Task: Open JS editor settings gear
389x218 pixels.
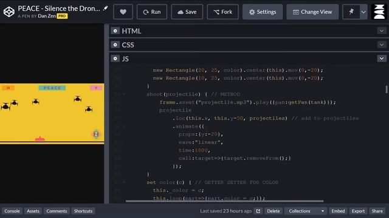Action: (115, 59)
